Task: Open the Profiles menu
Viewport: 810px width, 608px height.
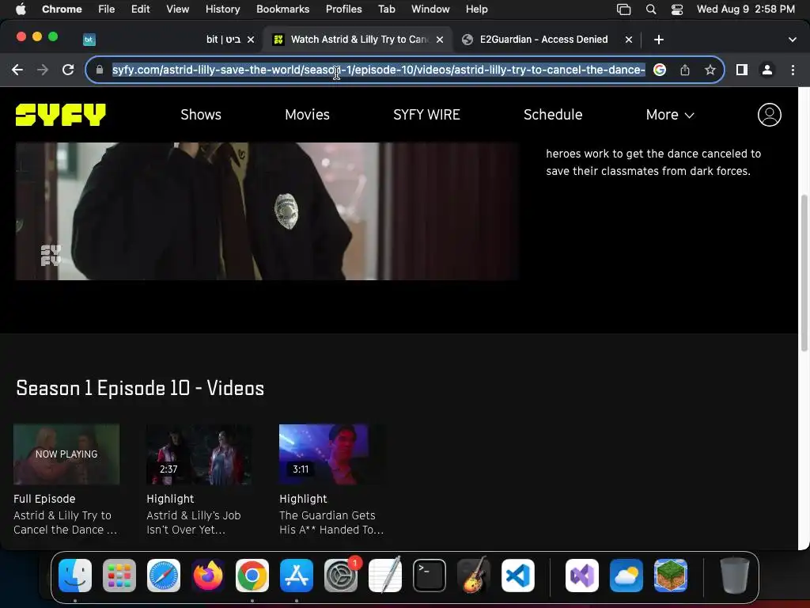Action: pos(343,9)
